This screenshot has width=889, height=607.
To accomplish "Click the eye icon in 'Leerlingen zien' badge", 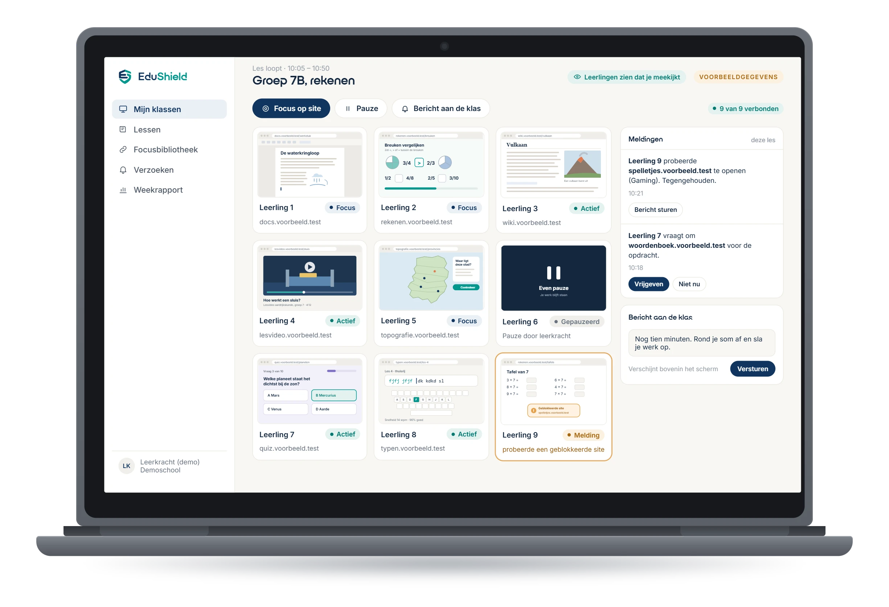I will (x=577, y=77).
